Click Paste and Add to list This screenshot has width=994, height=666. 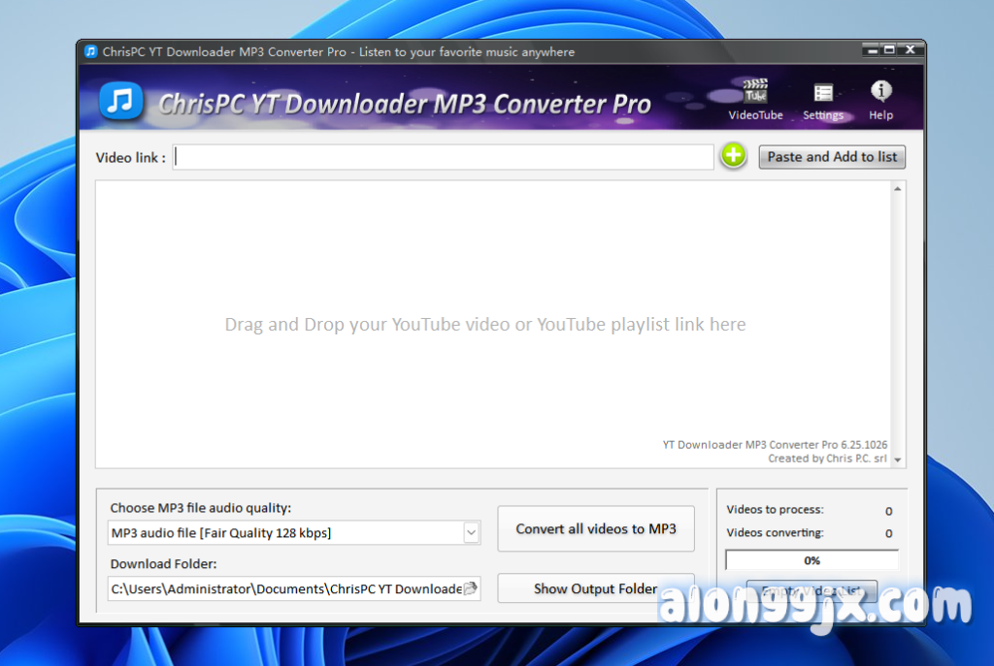click(832, 157)
